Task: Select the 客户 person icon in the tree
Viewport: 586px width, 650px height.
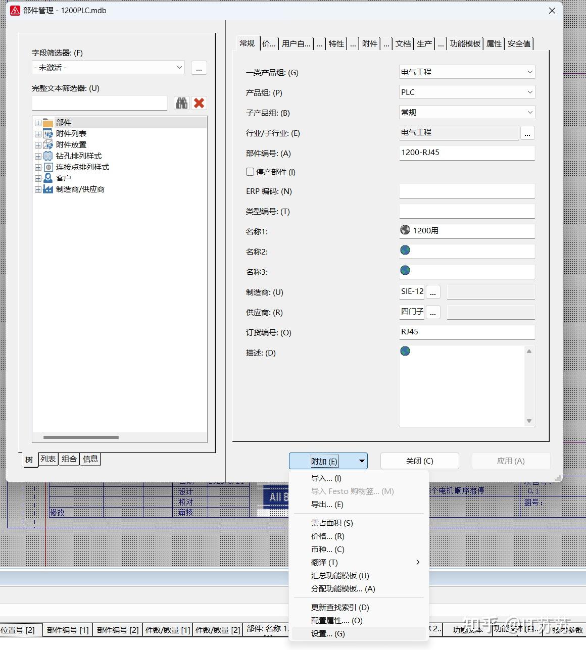Action: (47, 178)
